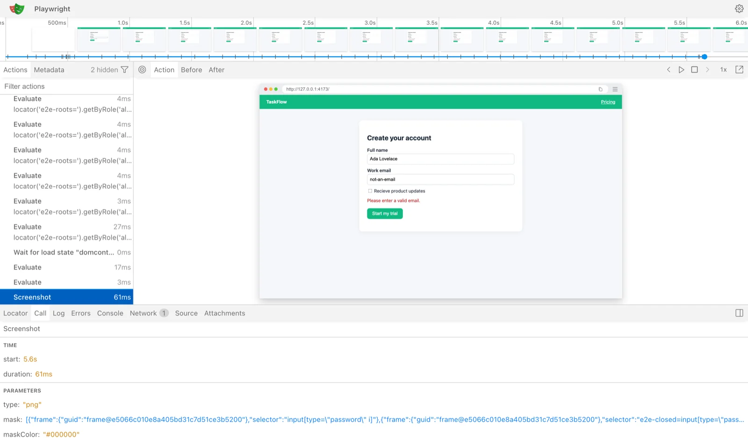Stop playback with the square button
The image size is (748, 438).
coord(695,70)
